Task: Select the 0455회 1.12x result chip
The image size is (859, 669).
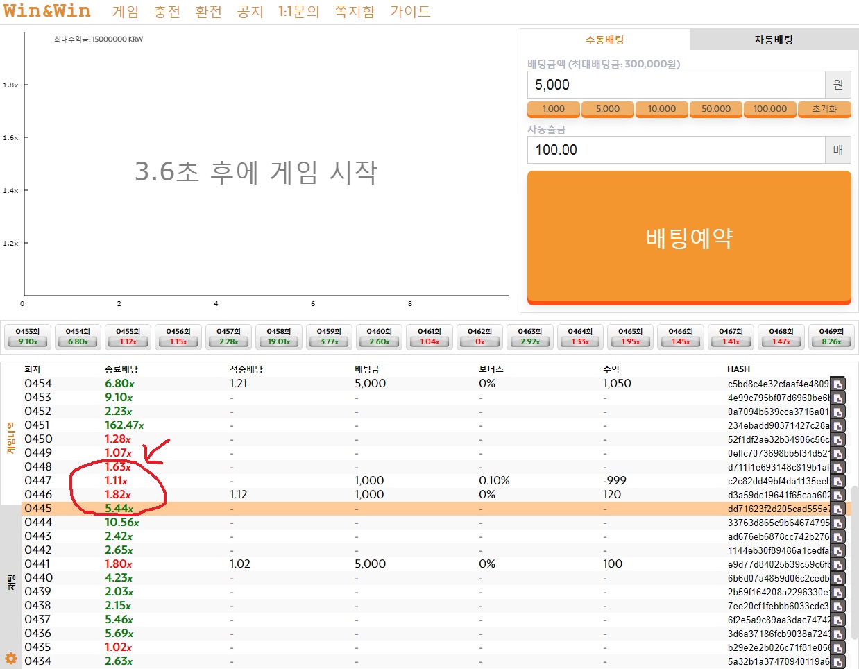Action: 128,337
